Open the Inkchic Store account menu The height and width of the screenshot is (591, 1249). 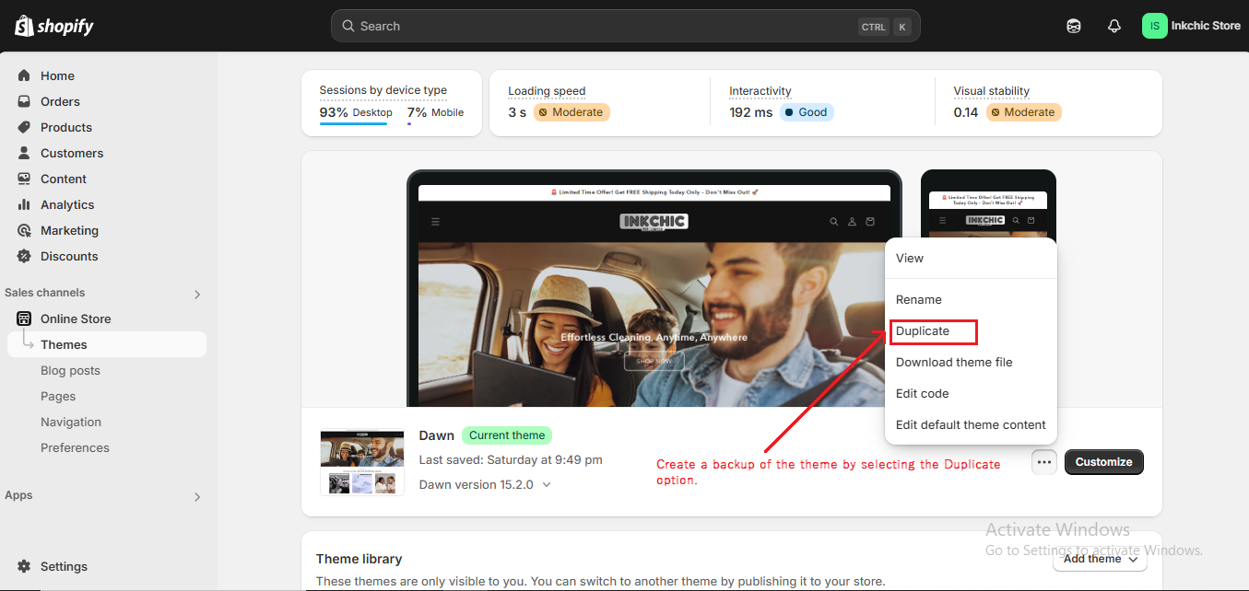click(1192, 26)
